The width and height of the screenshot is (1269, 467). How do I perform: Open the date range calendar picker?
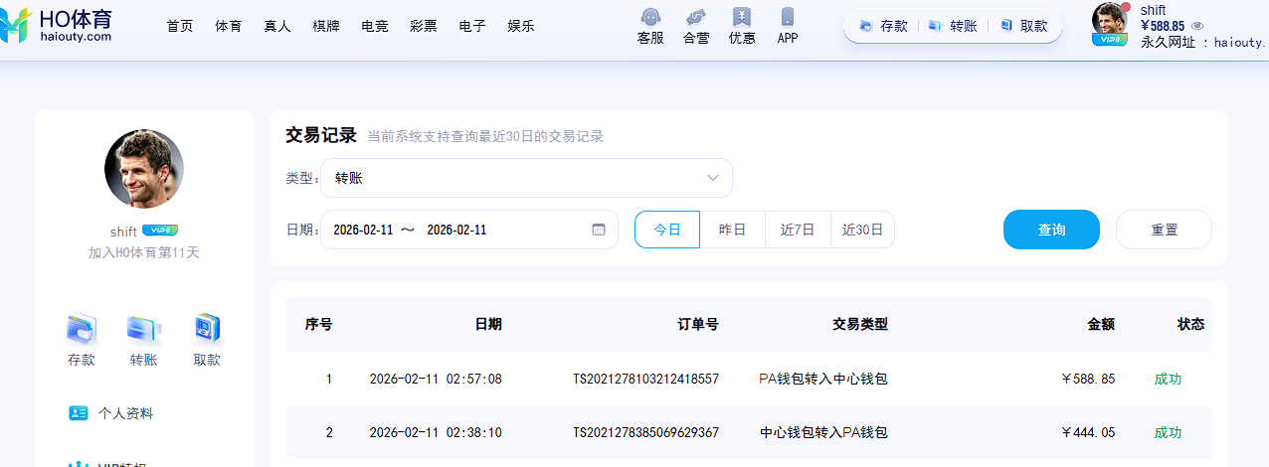(599, 230)
